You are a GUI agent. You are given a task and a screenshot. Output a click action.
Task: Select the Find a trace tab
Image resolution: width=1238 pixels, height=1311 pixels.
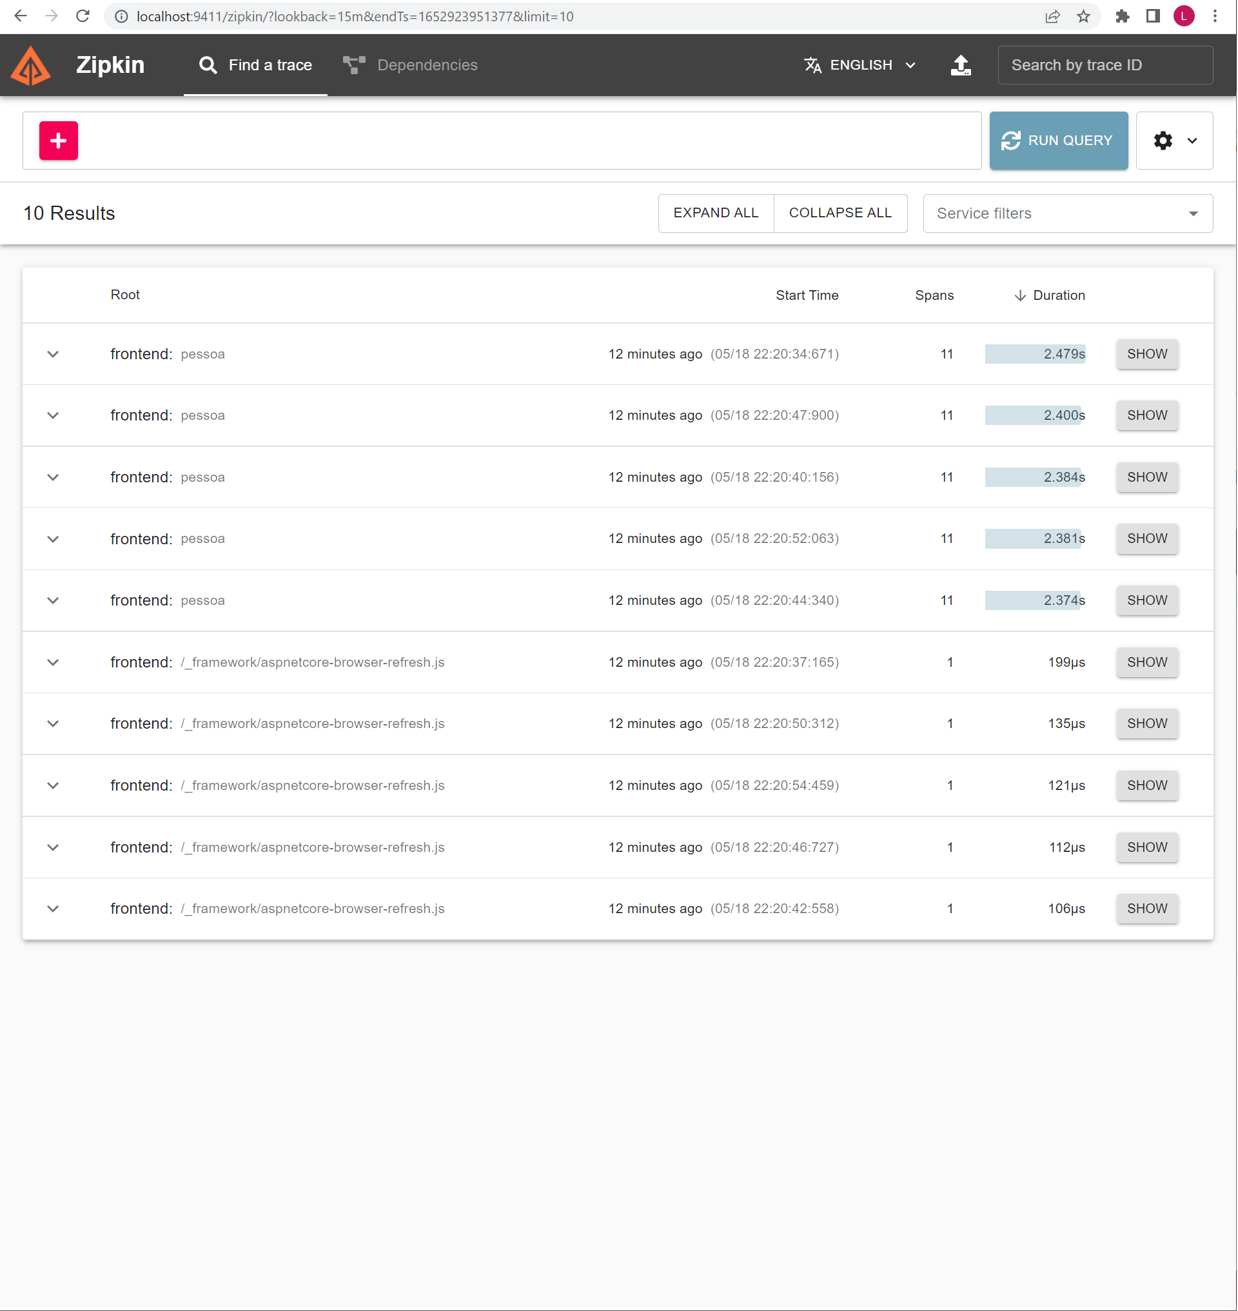(x=255, y=65)
